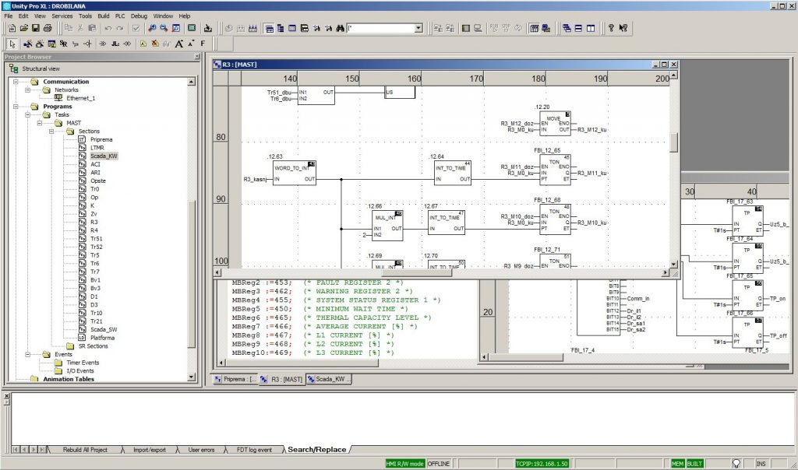Switch to the Scada_KW editor tab

[330, 379]
